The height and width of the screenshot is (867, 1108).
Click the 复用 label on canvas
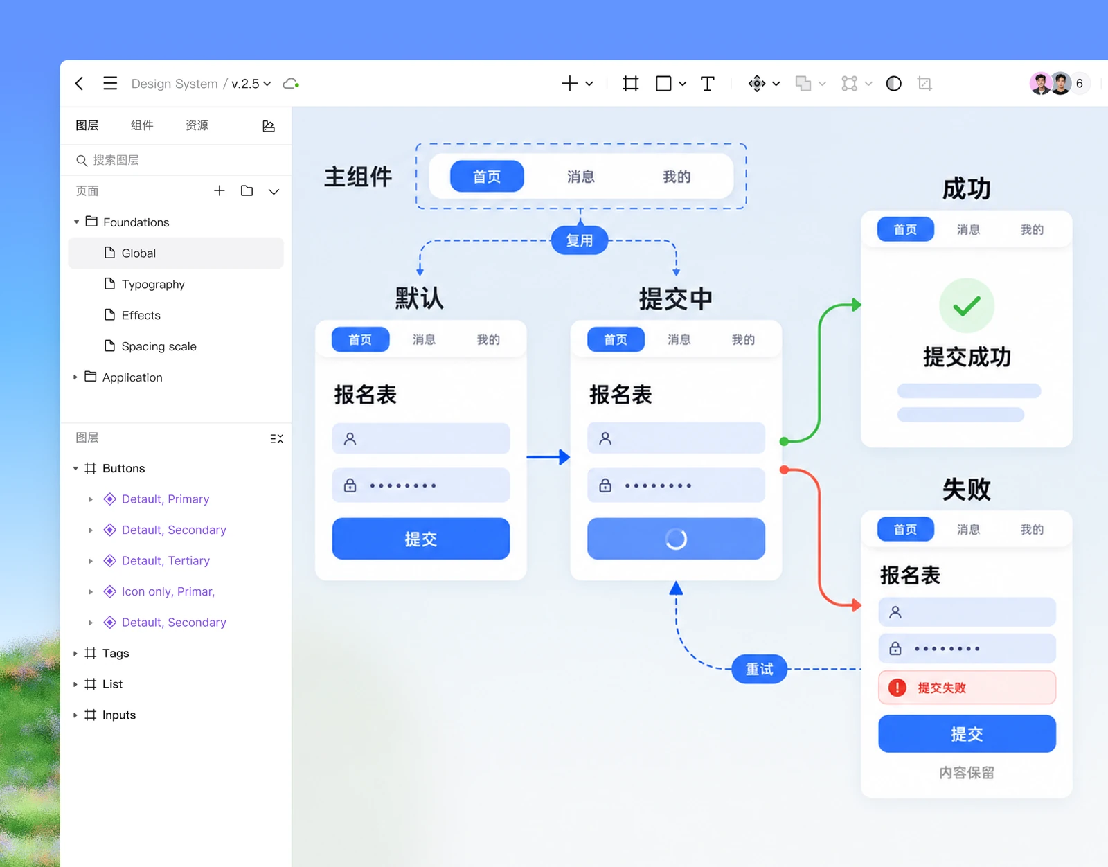point(580,240)
